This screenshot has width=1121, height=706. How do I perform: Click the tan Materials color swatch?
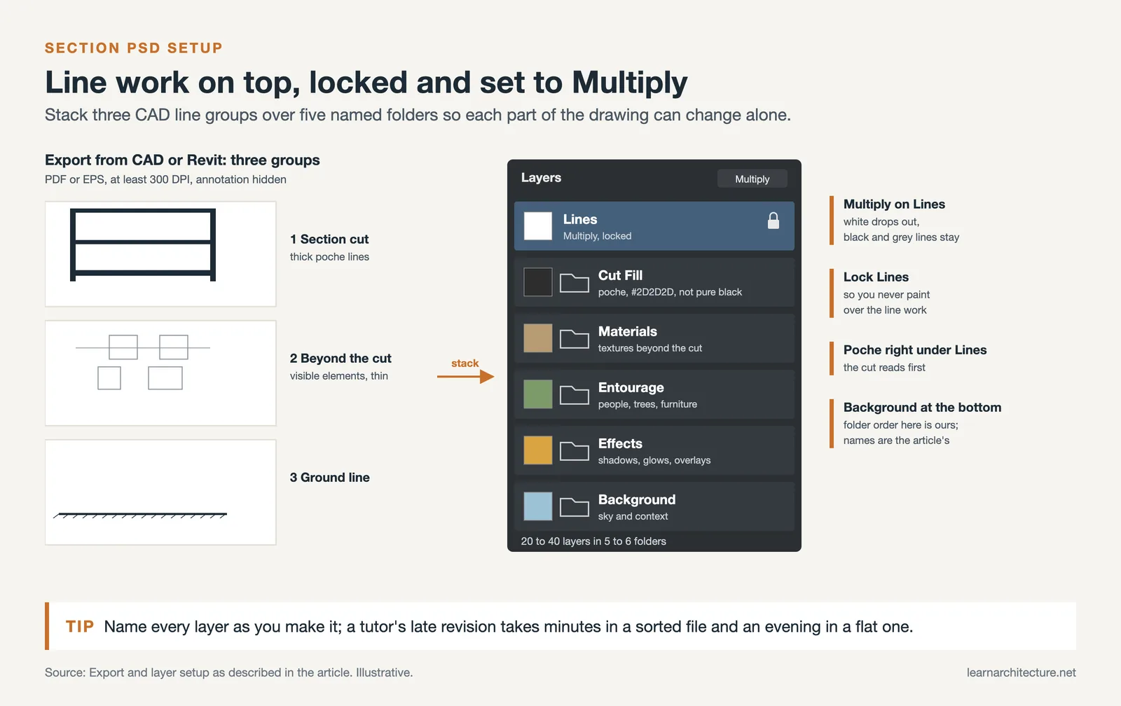click(538, 338)
